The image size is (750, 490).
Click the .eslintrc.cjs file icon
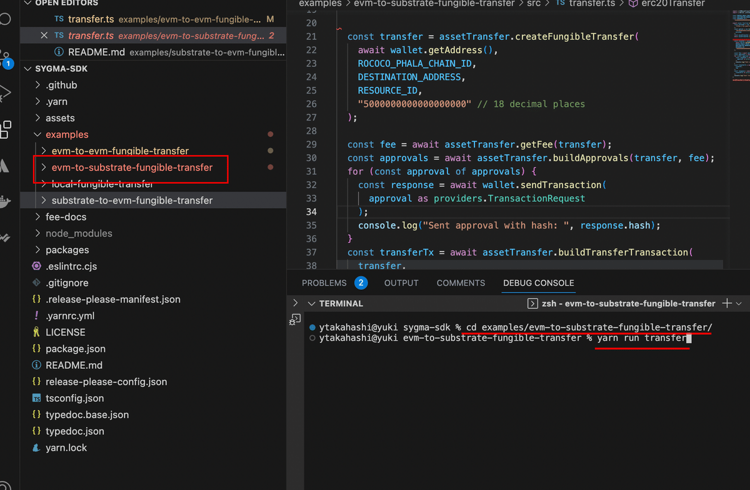[x=36, y=266]
